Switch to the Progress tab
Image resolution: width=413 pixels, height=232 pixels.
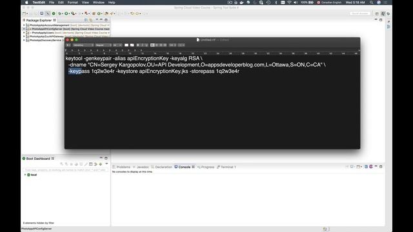point(206,167)
